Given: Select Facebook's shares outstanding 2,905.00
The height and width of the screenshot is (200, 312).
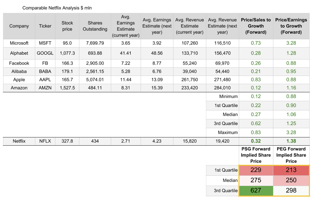Looking at the screenshot, I should point(95,63).
